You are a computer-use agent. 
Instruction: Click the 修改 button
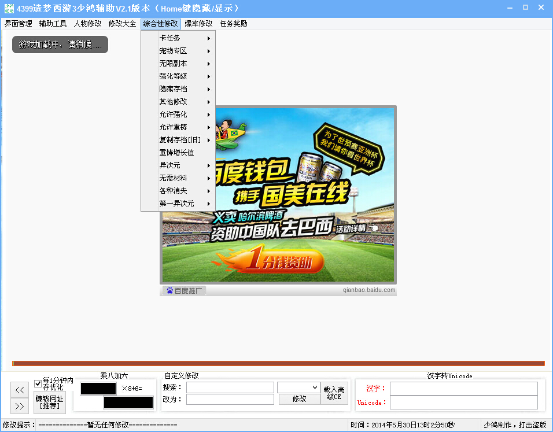click(300, 399)
